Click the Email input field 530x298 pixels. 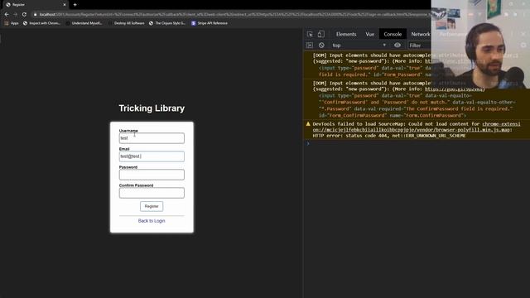152,156
